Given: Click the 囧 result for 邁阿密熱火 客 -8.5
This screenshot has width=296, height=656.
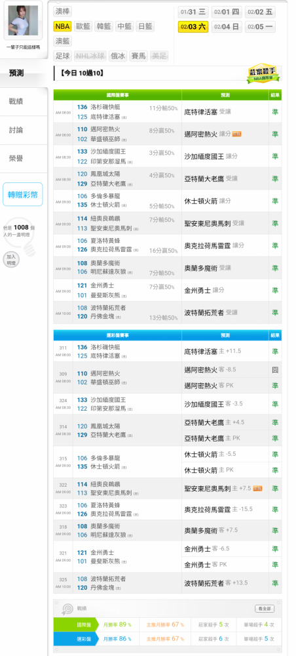Looking at the screenshot, I should 275,370.
